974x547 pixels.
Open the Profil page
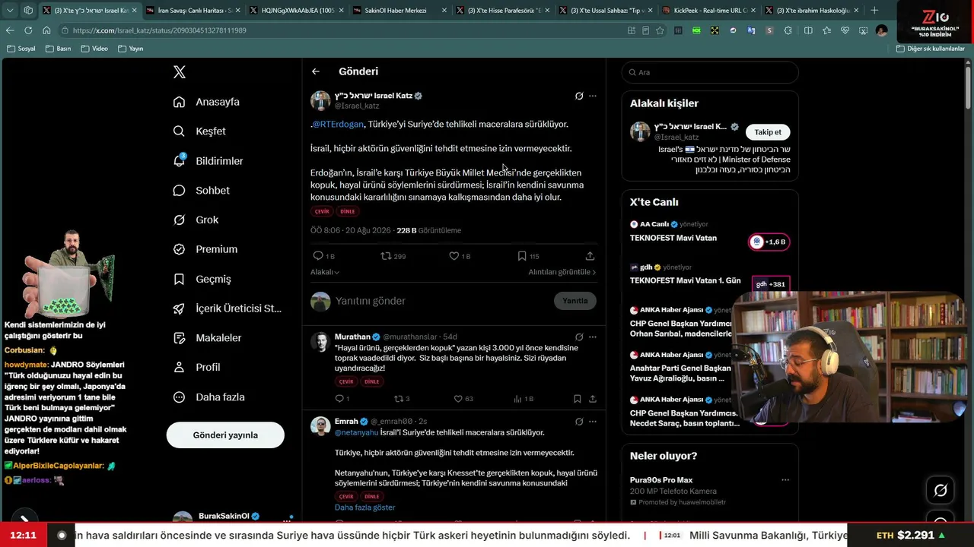pos(196,367)
